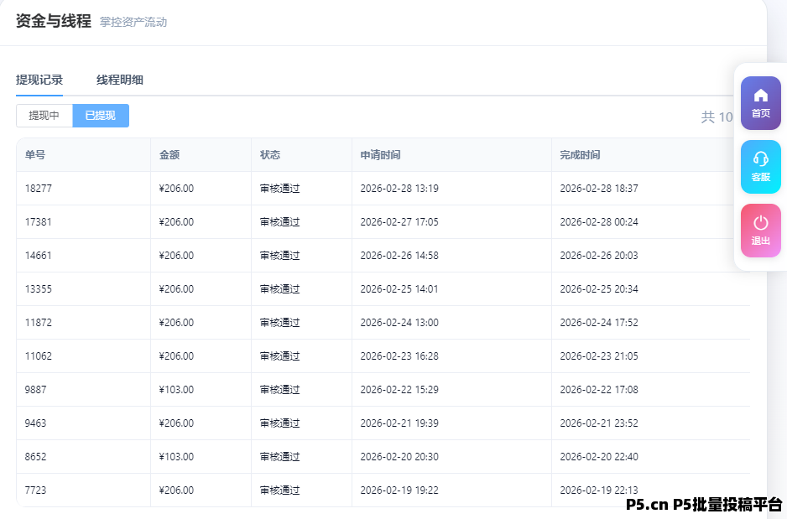The width and height of the screenshot is (787, 519).
Task: Select the 提现中 filter toggle
Action: pyautogui.click(x=44, y=116)
